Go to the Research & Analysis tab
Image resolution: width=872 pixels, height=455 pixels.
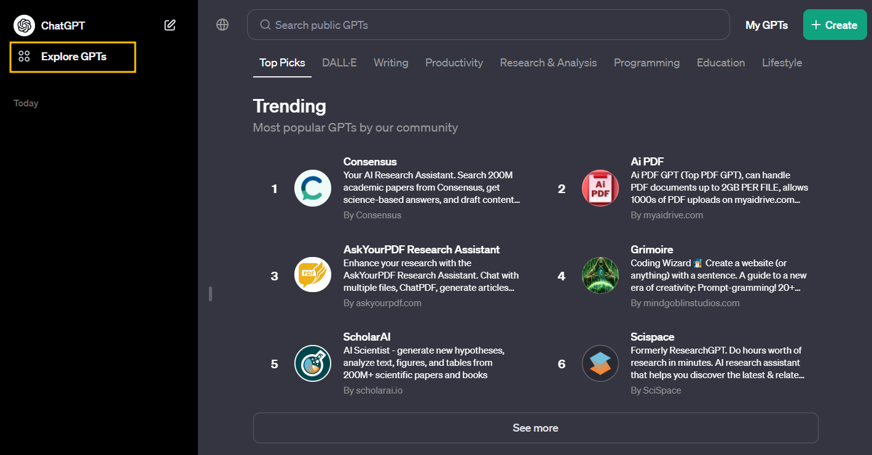[548, 63]
